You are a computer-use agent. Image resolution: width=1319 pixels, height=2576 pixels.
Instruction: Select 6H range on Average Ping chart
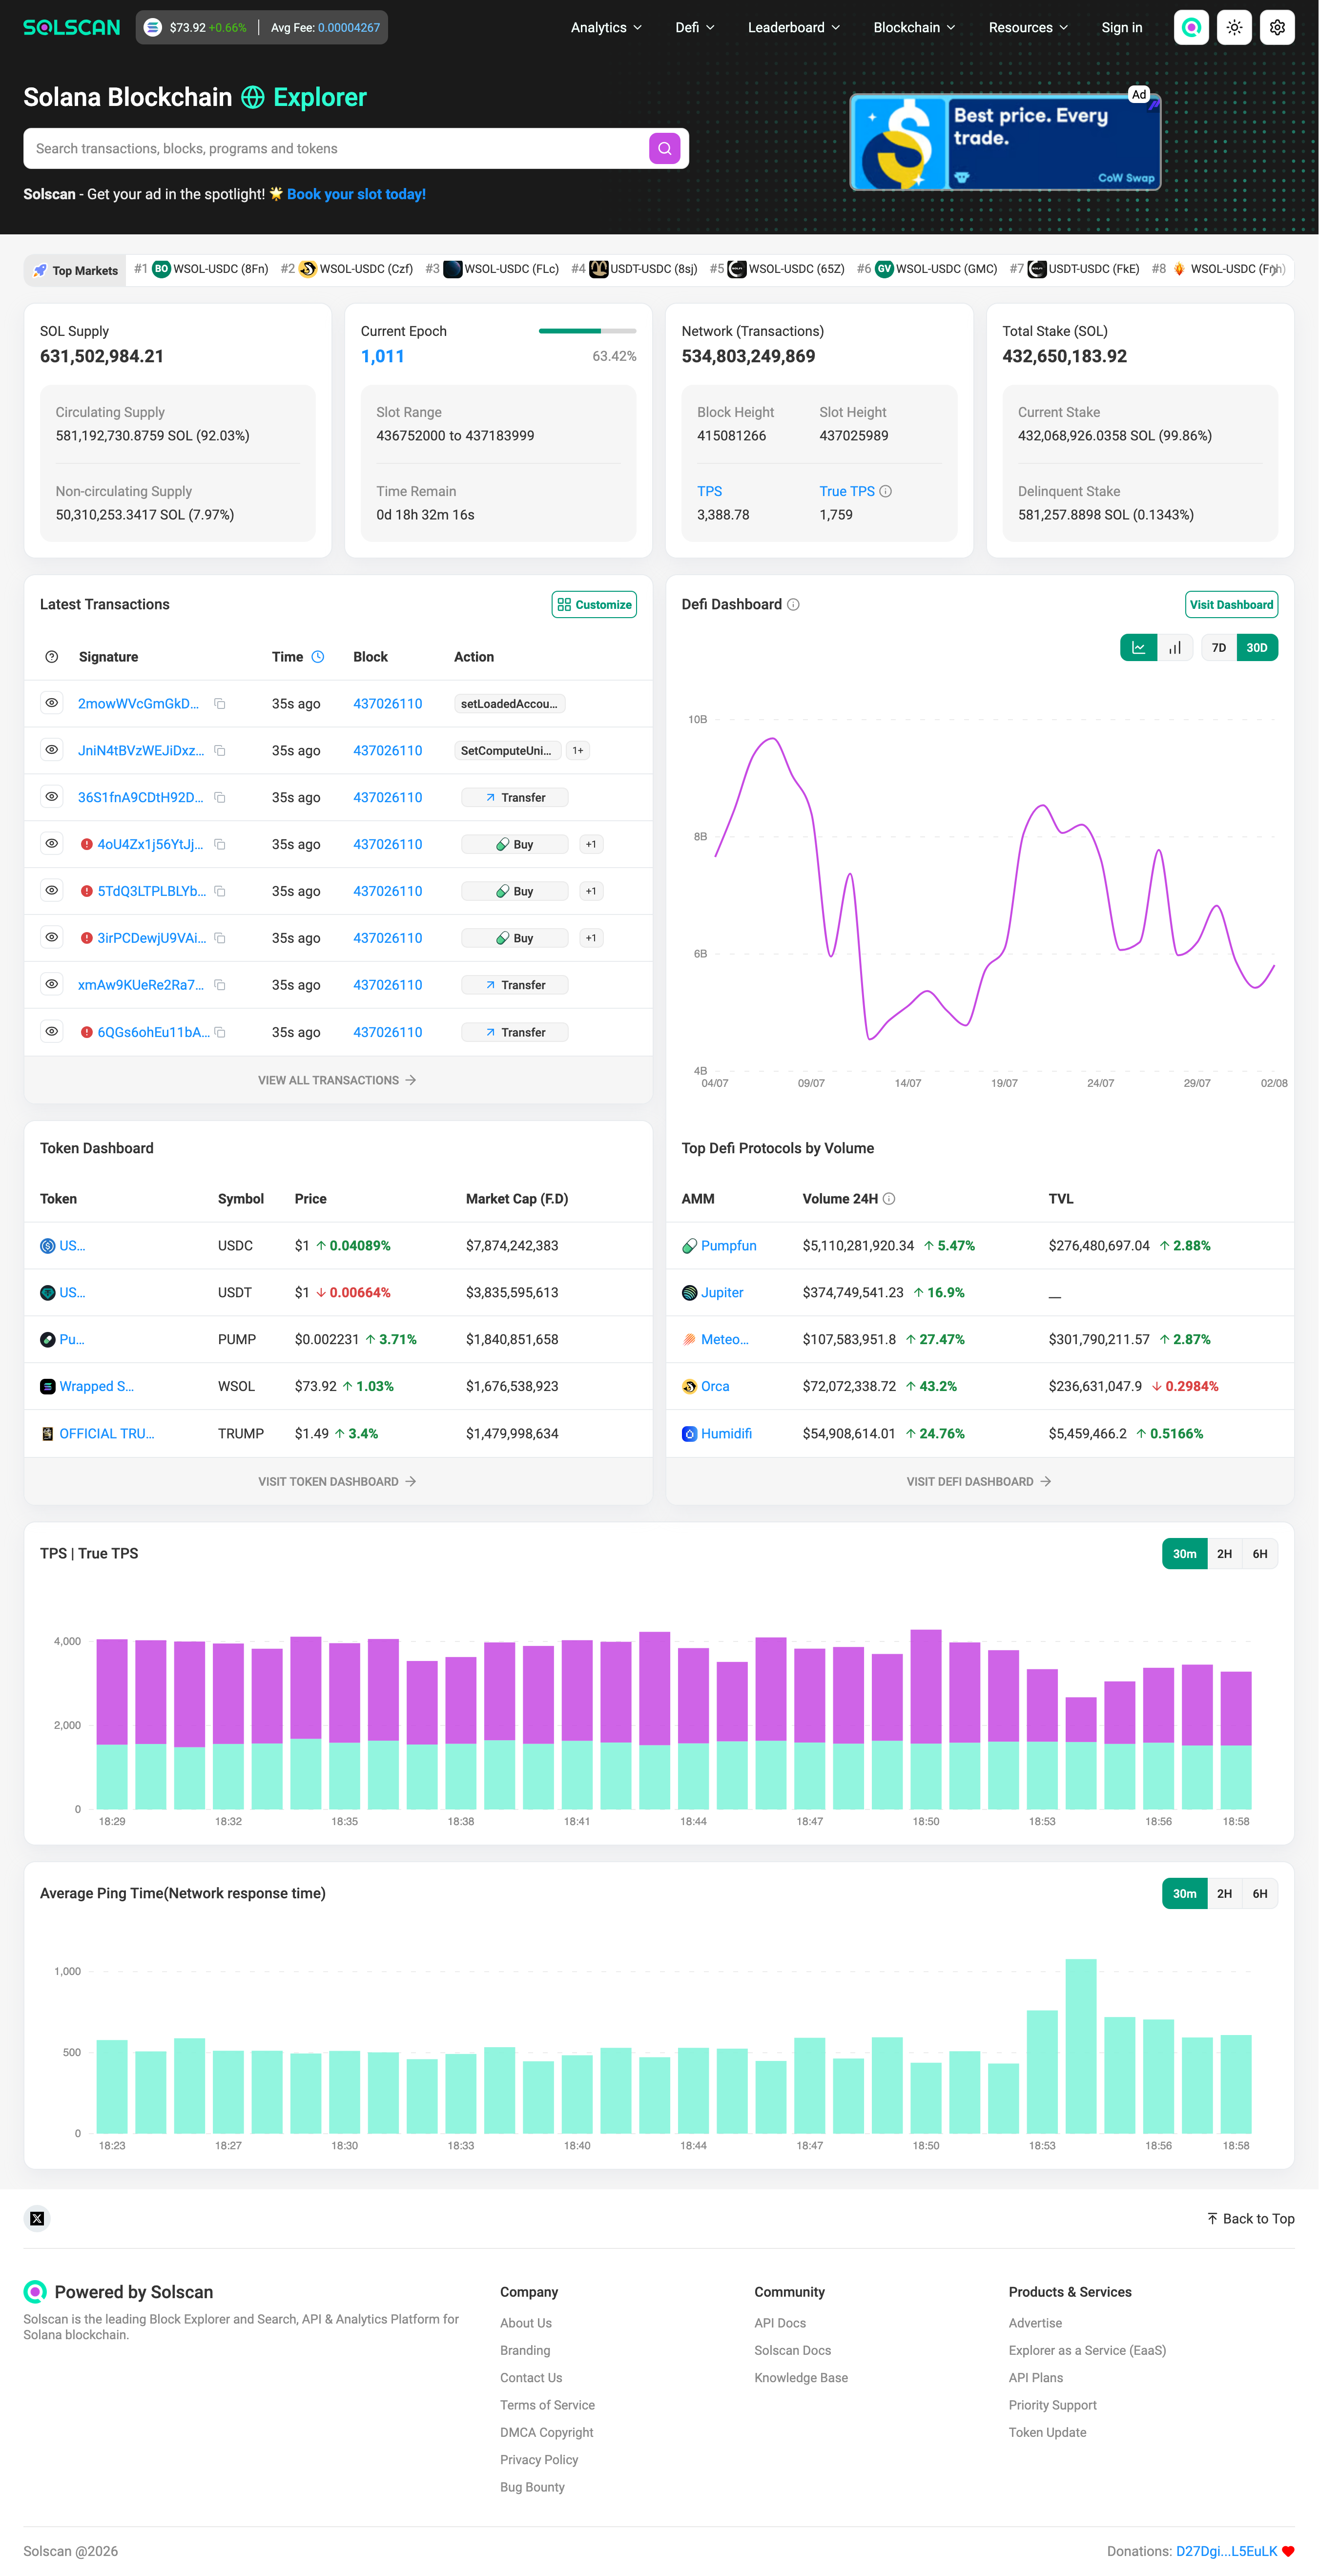point(1260,1894)
